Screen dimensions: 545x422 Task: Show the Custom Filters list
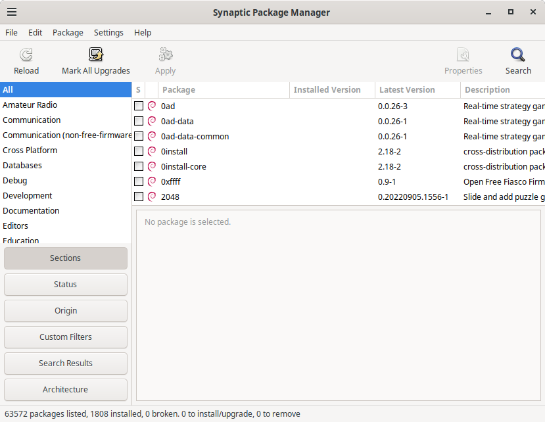tap(66, 337)
